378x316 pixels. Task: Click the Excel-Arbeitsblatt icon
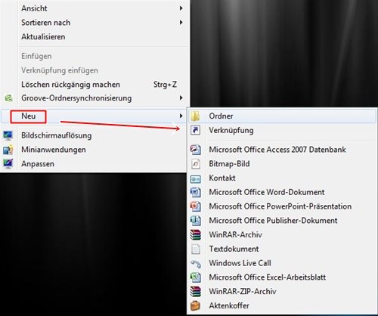click(x=195, y=277)
